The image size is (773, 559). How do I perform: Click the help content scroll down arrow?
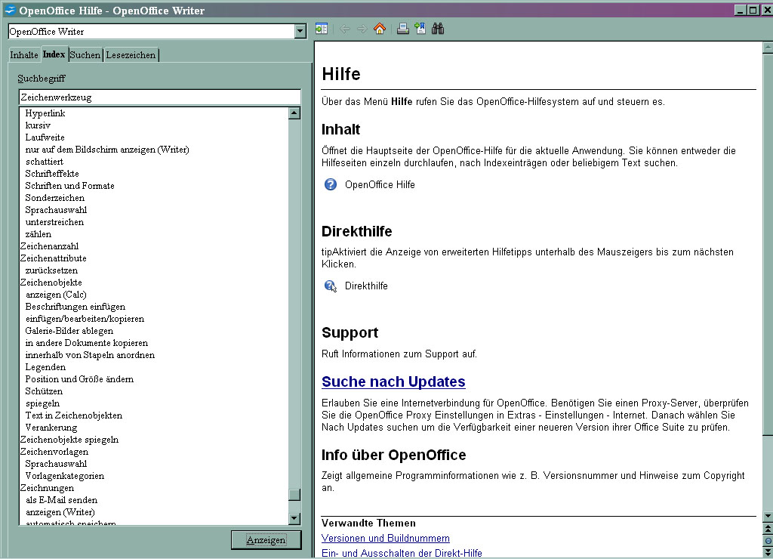click(x=768, y=517)
